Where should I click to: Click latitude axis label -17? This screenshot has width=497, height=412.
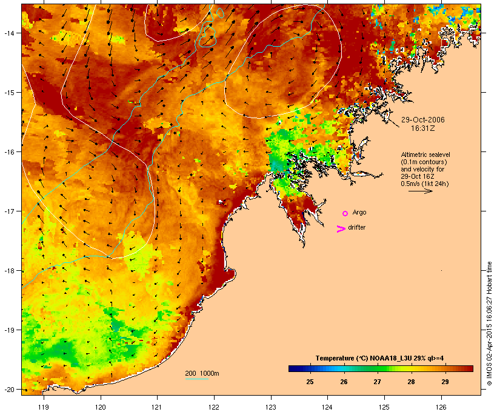click(8, 211)
